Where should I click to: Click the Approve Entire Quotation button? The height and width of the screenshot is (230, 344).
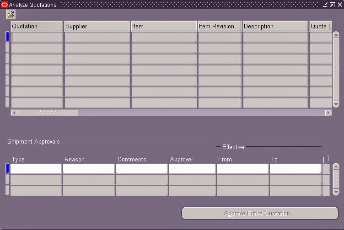[x=260, y=214]
